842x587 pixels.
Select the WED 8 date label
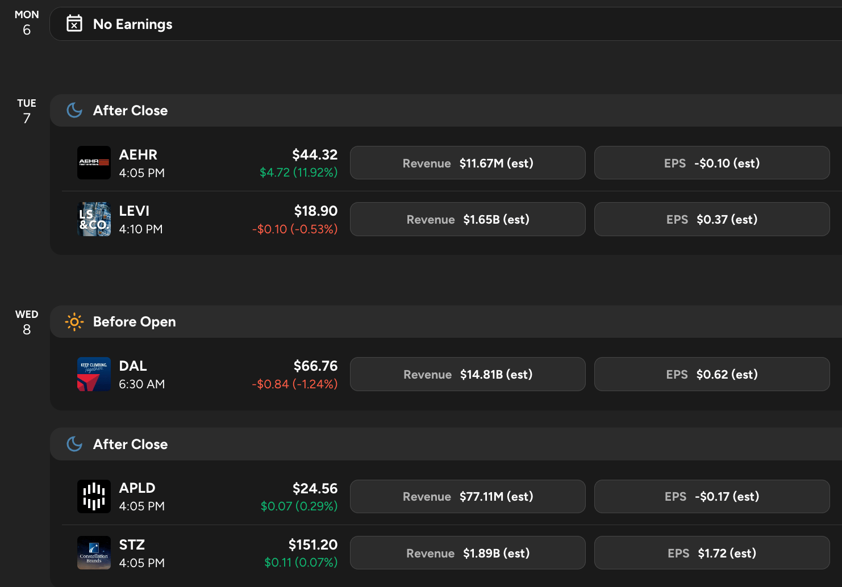click(27, 322)
